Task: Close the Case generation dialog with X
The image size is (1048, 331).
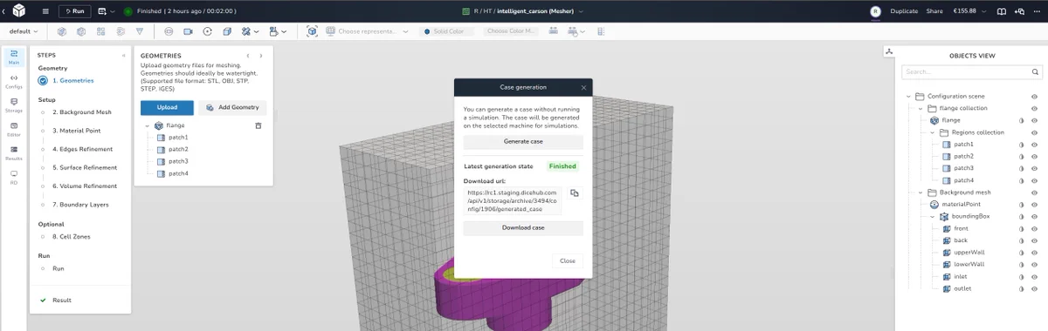Action: pos(583,87)
